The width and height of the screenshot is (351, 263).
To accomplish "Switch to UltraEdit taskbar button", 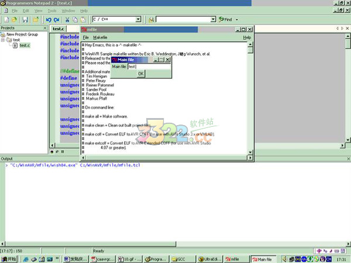I will point(210,259).
